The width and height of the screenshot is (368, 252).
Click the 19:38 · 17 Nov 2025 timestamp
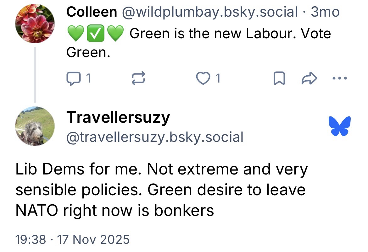click(72, 239)
